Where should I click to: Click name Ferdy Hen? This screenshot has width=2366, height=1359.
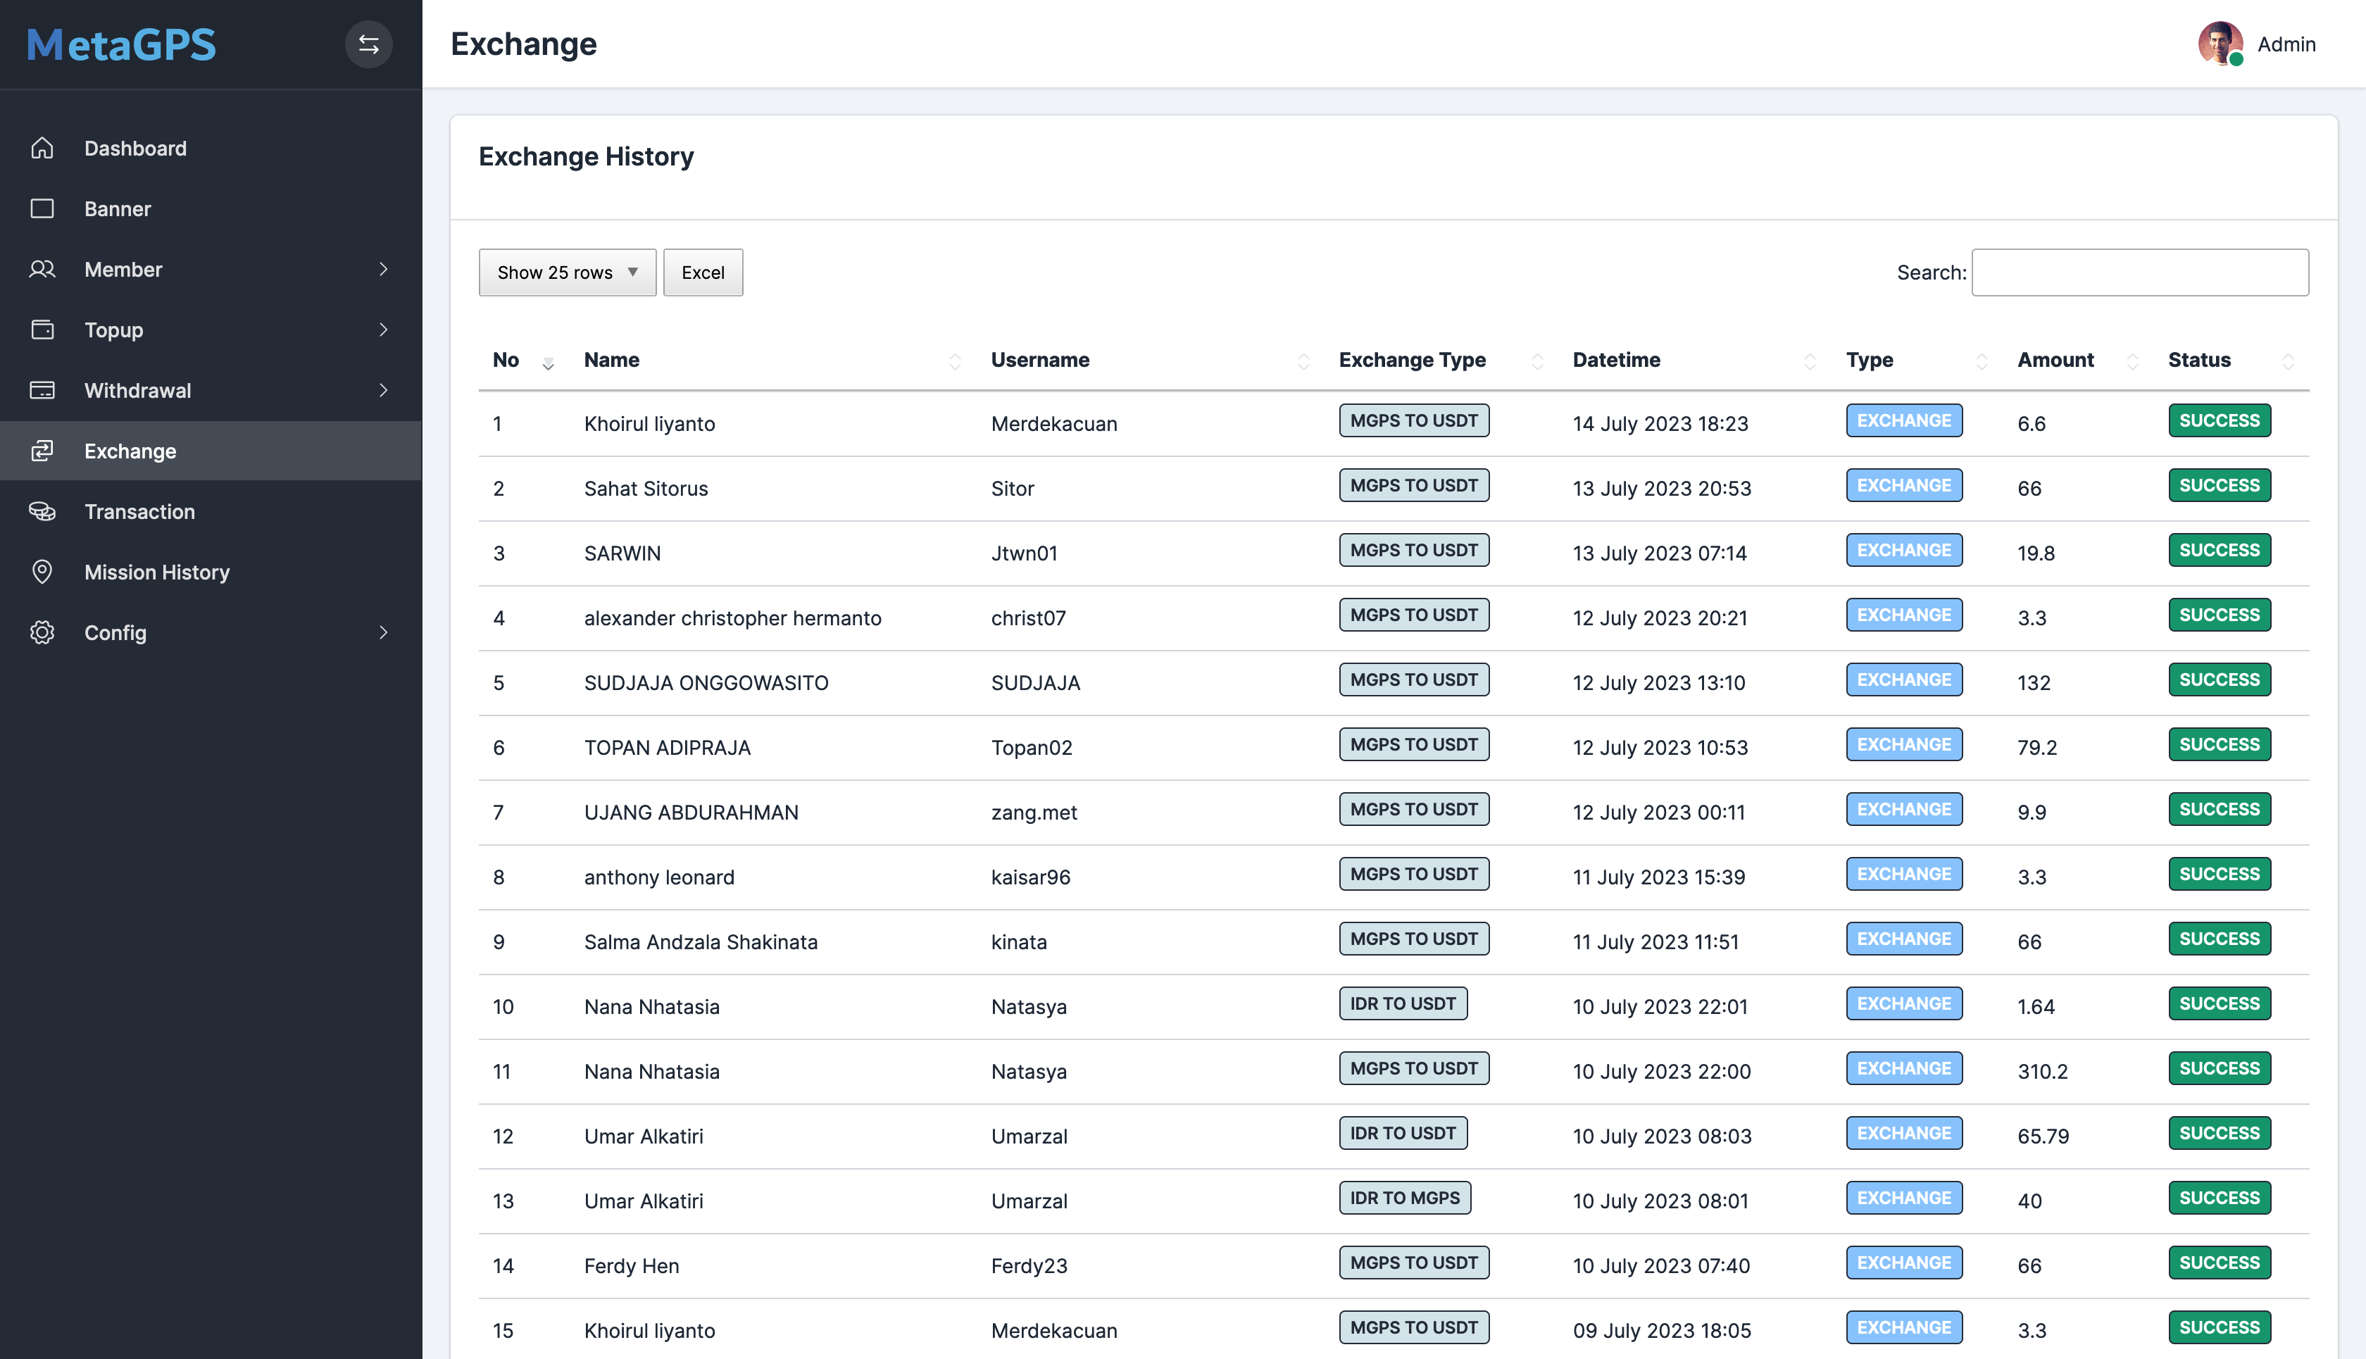tap(632, 1265)
